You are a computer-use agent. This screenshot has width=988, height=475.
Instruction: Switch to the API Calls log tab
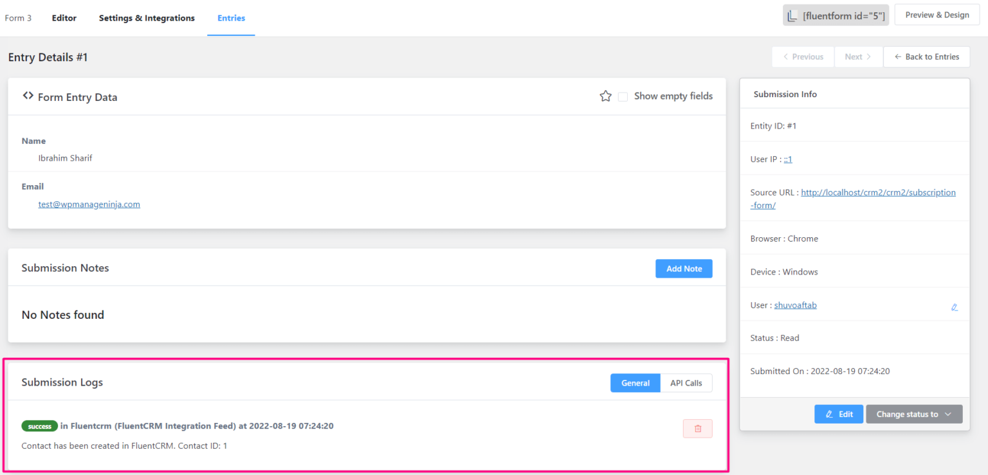coord(686,382)
